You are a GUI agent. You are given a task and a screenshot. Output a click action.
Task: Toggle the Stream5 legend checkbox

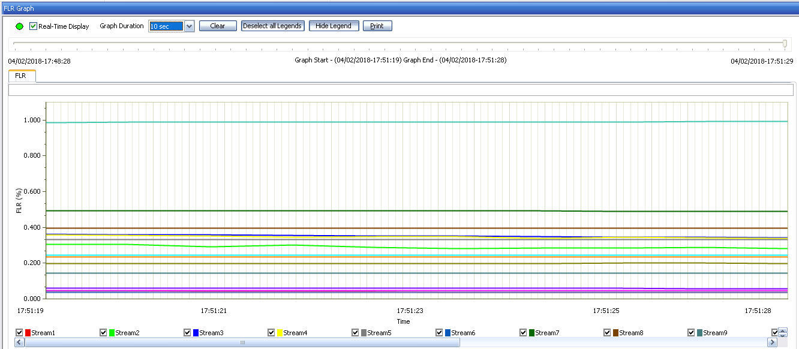coord(356,333)
